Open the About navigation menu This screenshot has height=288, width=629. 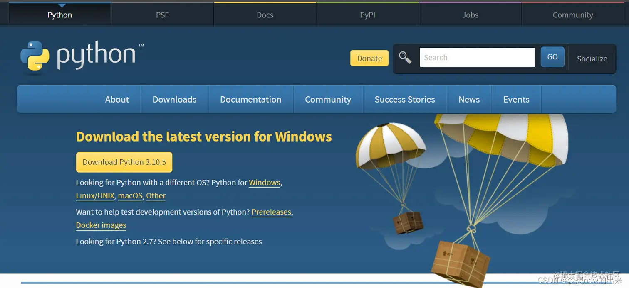click(117, 99)
